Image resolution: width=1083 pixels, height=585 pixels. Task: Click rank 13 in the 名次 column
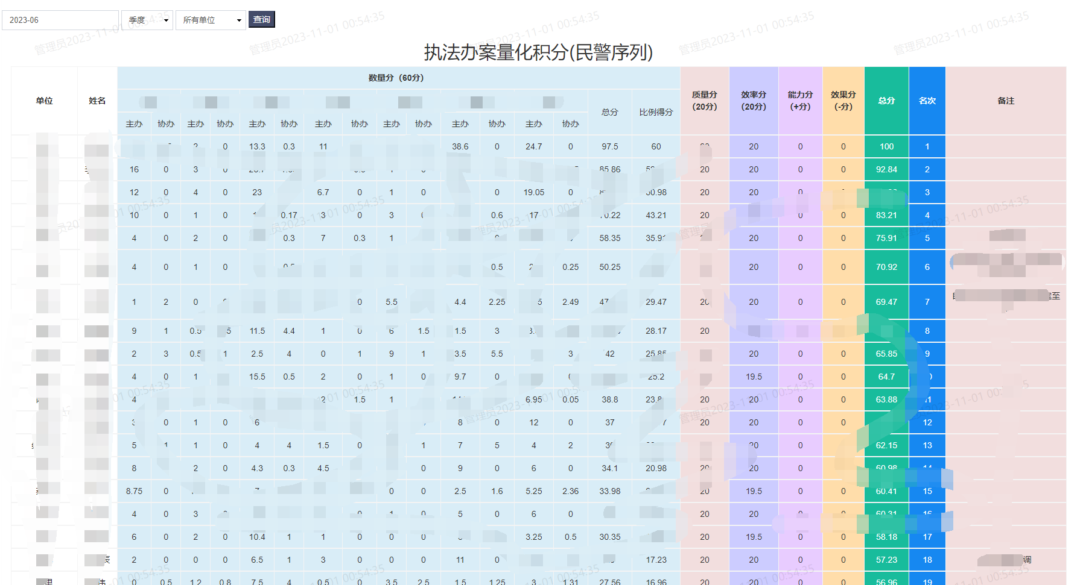pos(927,445)
